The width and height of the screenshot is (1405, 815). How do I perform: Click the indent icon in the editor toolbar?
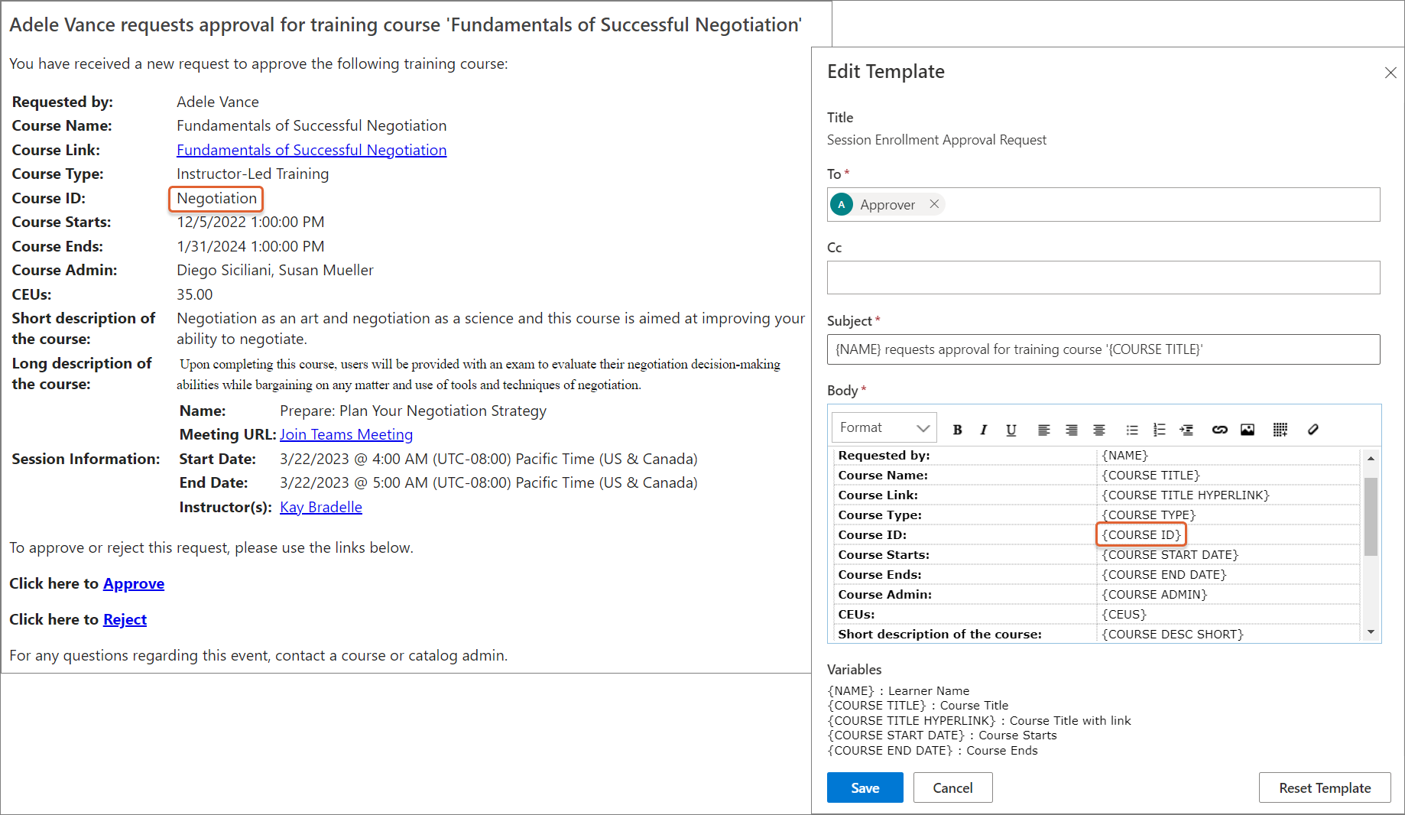[1186, 430]
